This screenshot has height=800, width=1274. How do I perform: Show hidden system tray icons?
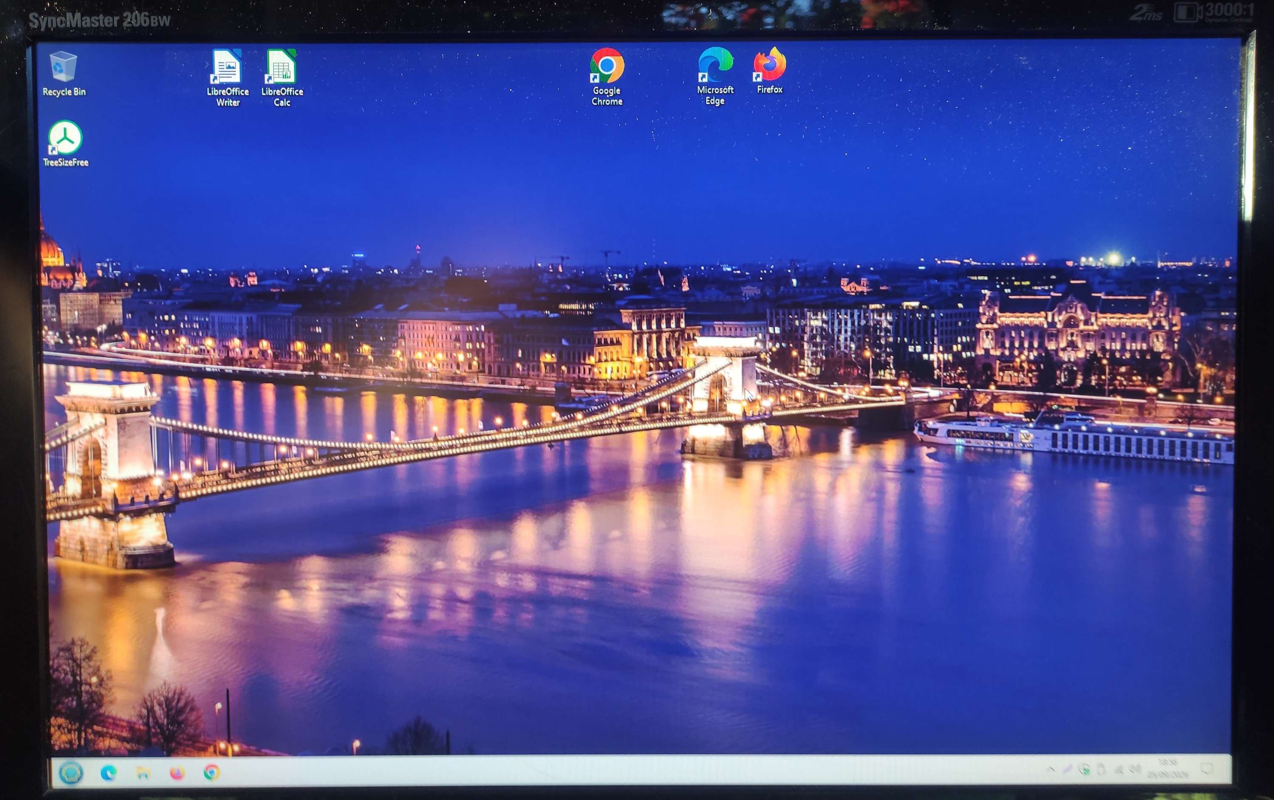point(1051,769)
